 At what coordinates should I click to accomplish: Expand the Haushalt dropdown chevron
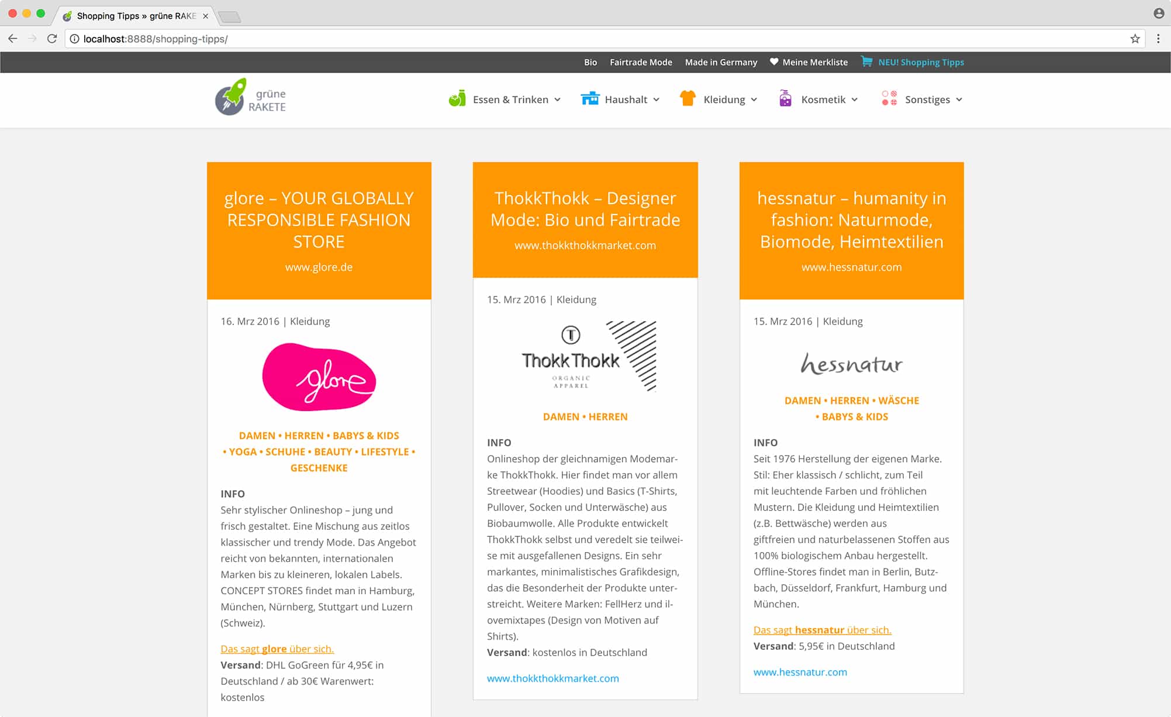[x=657, y=99]
